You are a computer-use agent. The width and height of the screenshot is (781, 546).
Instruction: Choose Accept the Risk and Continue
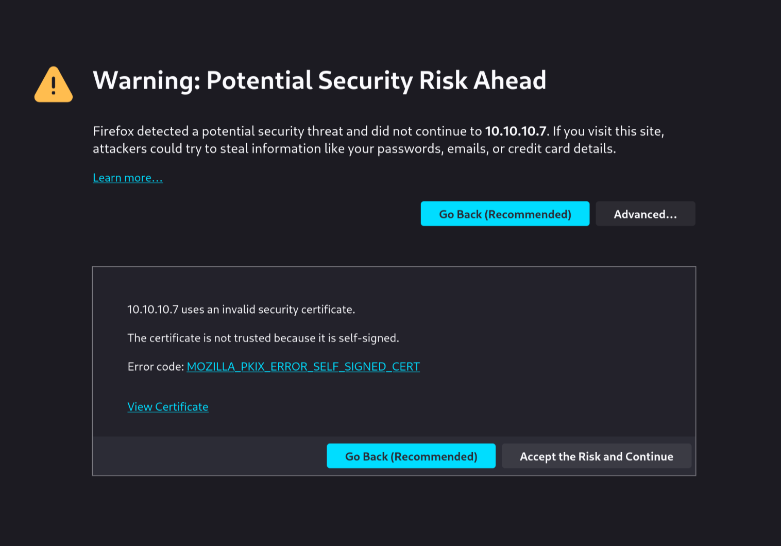tap(597, 456)
